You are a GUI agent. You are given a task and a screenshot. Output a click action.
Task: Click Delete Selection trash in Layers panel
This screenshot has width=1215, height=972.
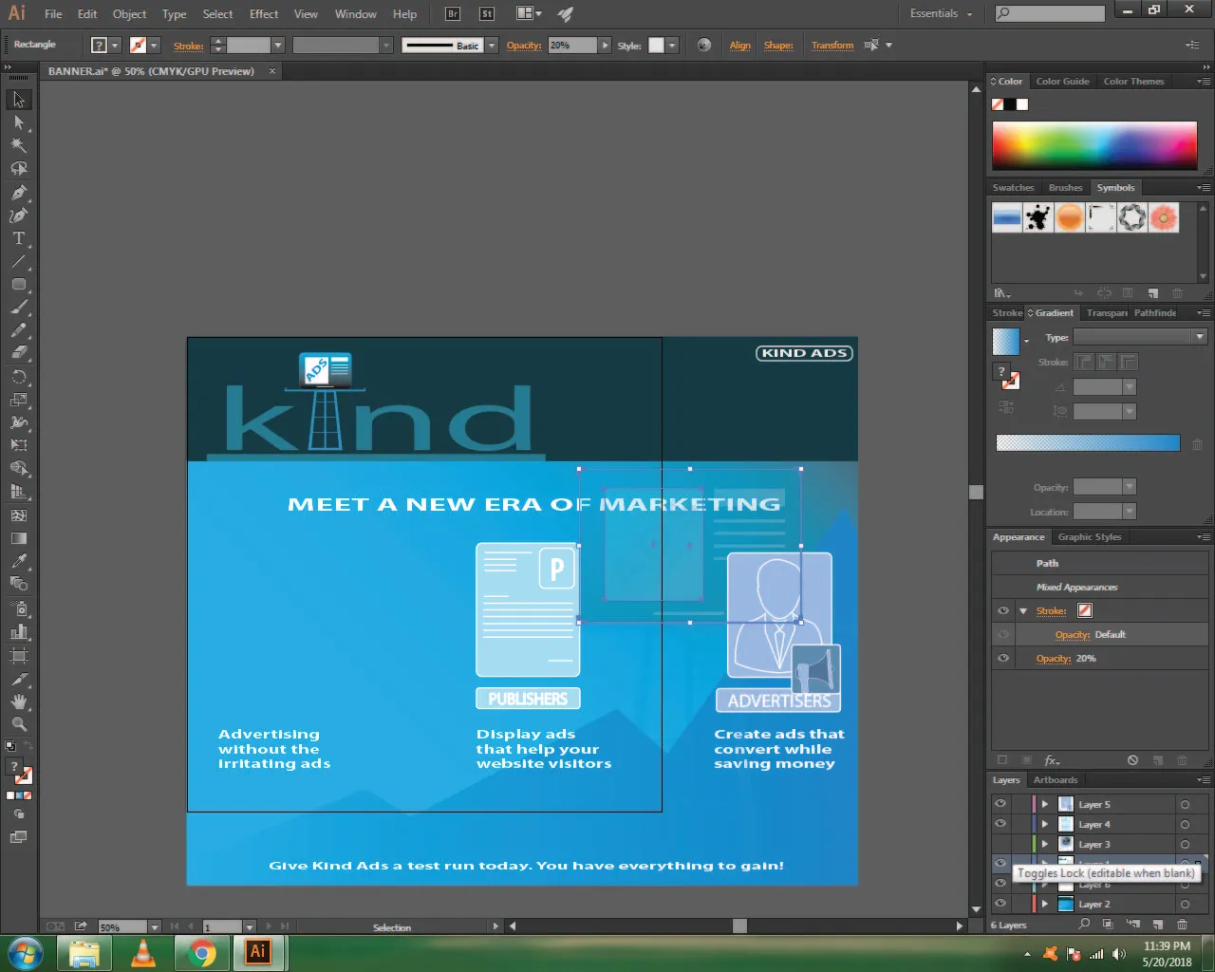[1182, 924]
